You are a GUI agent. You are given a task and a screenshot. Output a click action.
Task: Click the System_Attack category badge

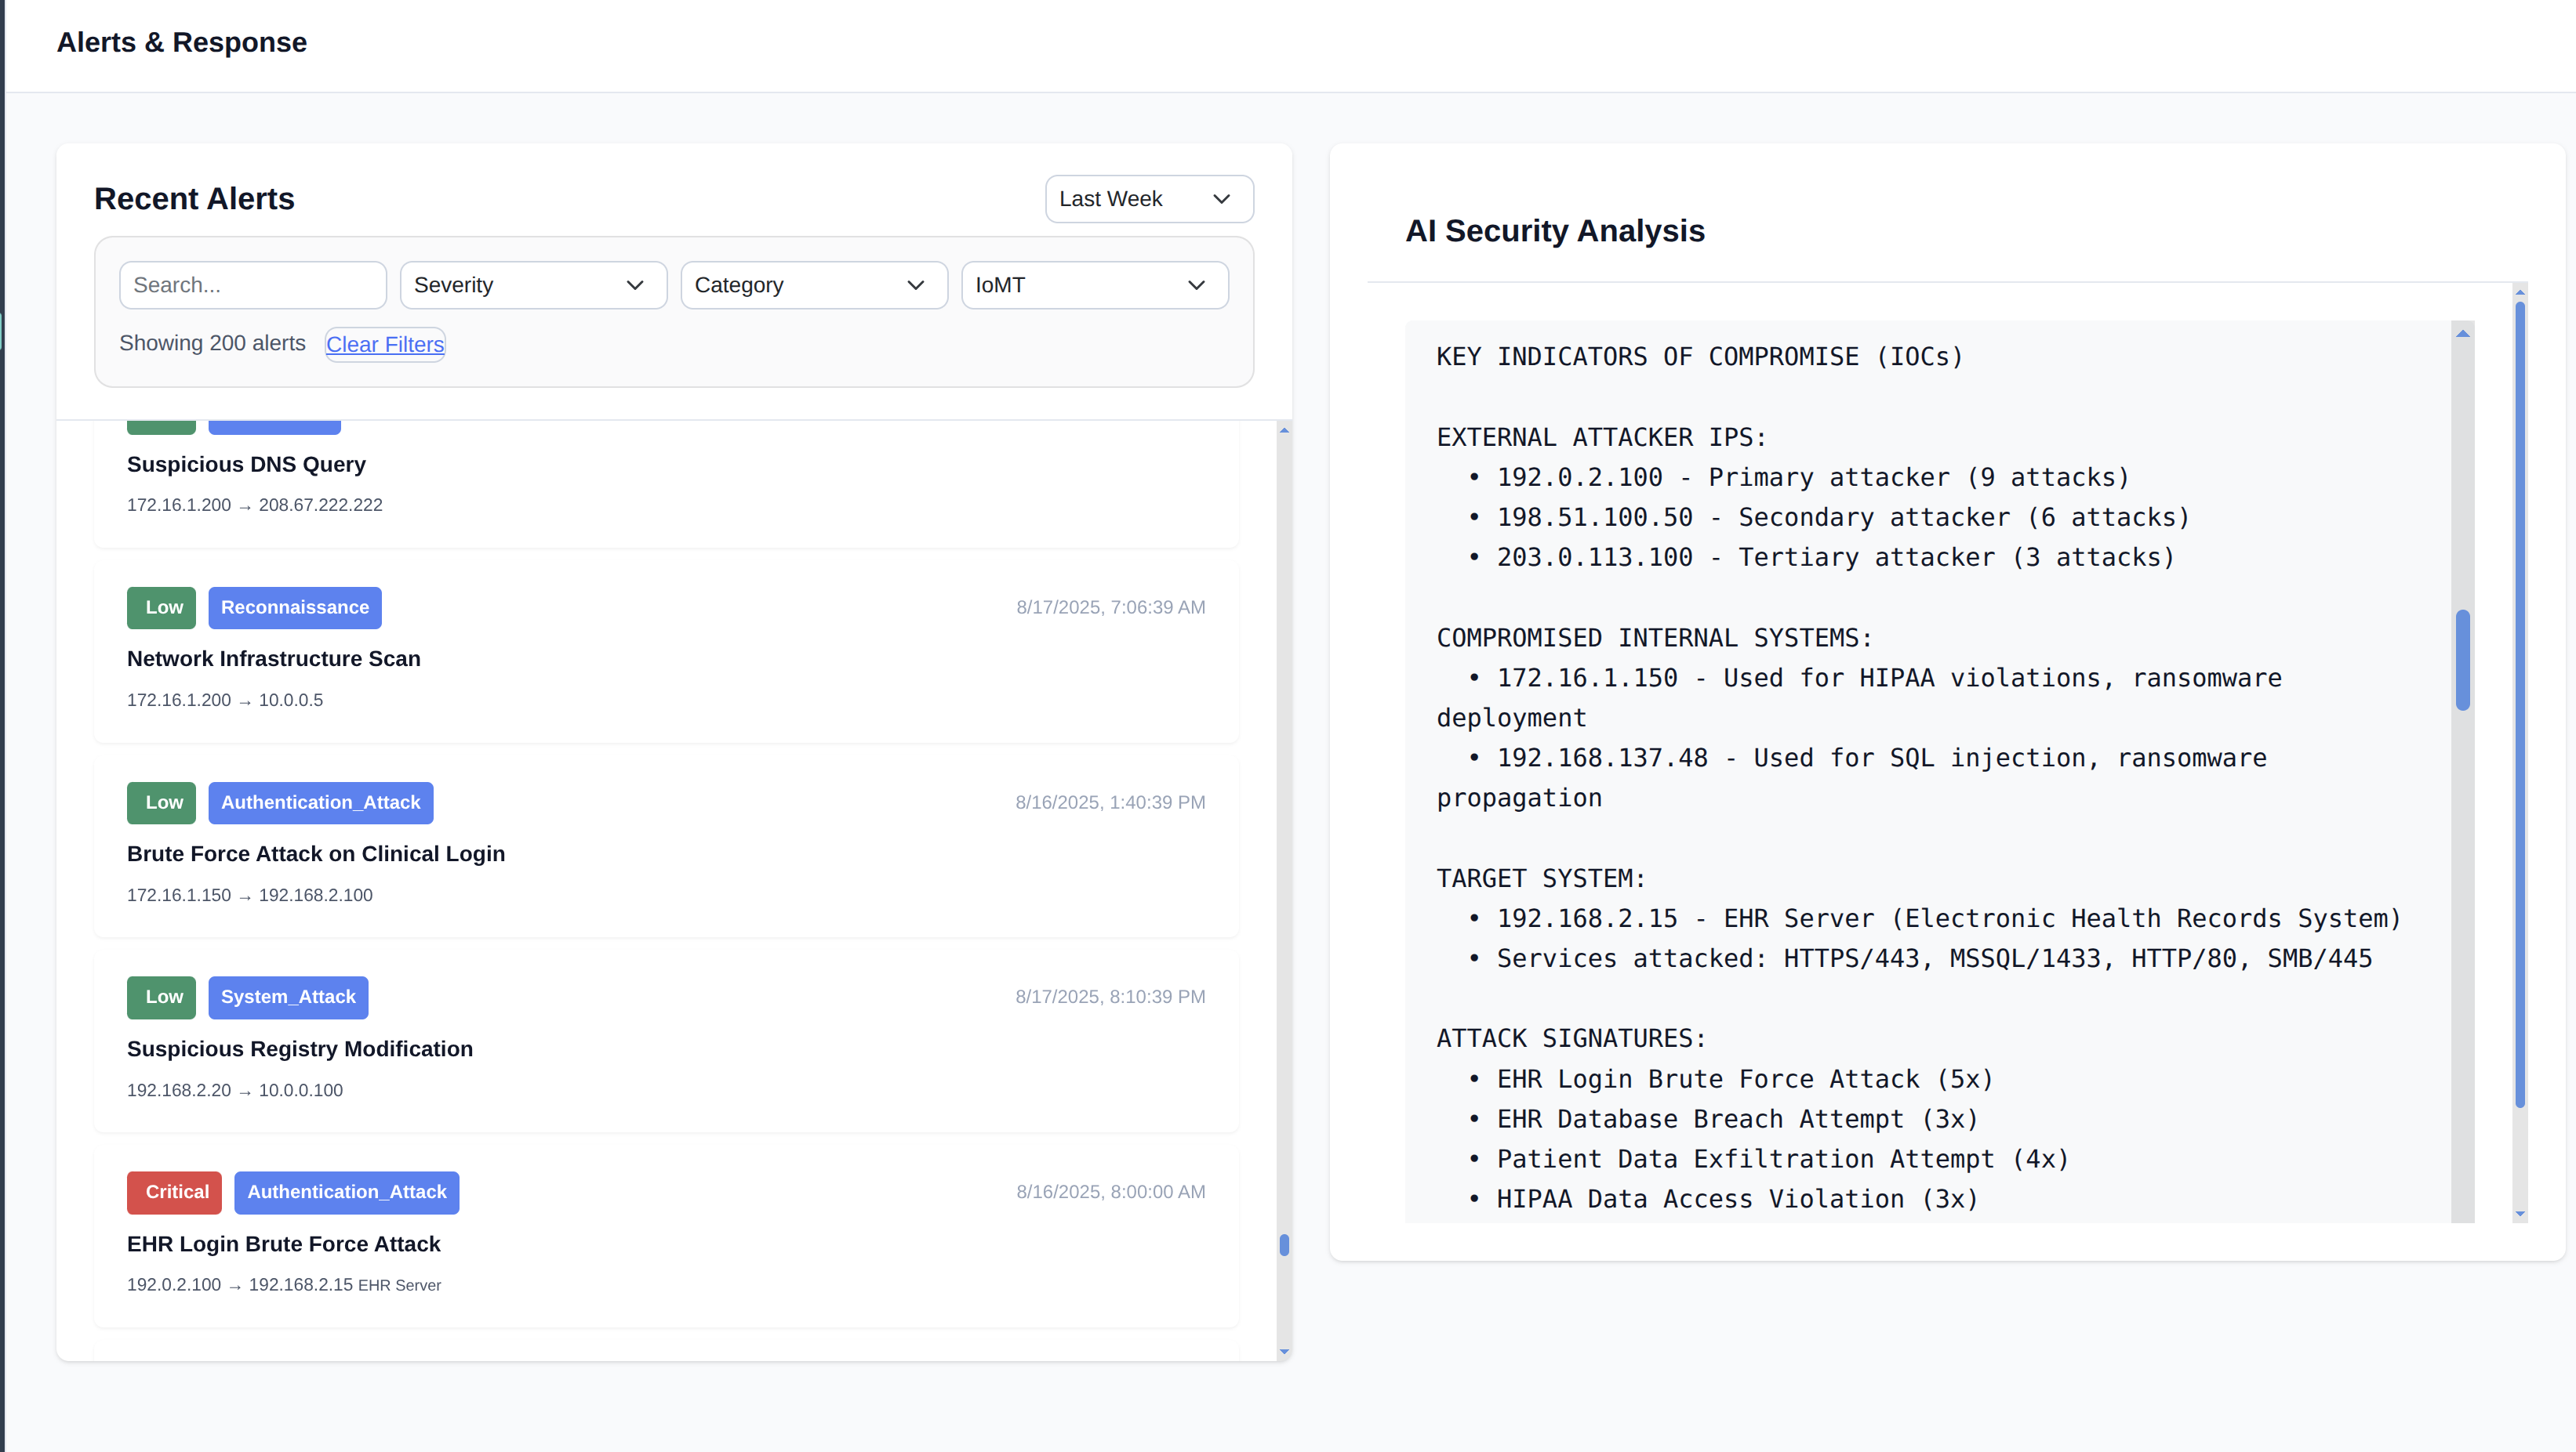coord(288,996)
